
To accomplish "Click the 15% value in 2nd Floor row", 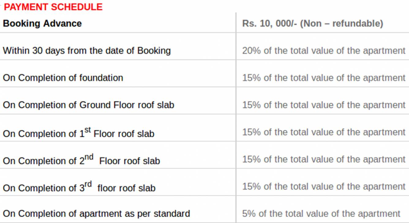I will (324, 159).
